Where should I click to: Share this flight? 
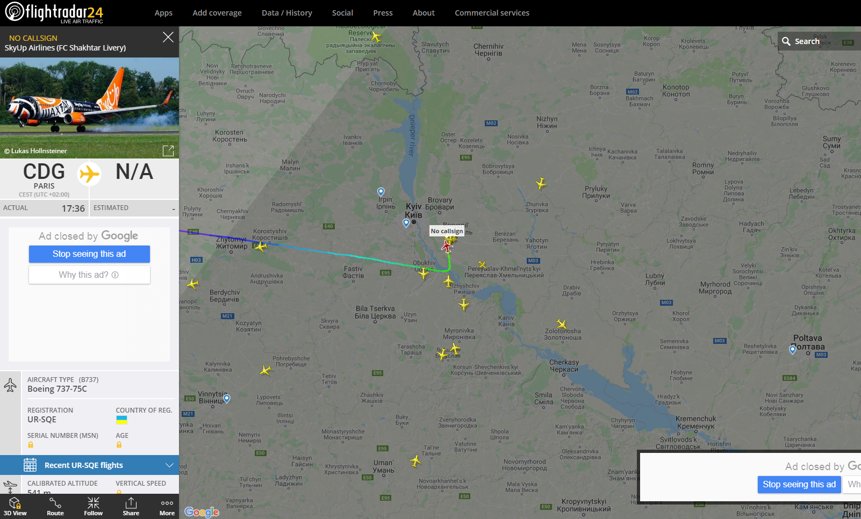point(131,506)
